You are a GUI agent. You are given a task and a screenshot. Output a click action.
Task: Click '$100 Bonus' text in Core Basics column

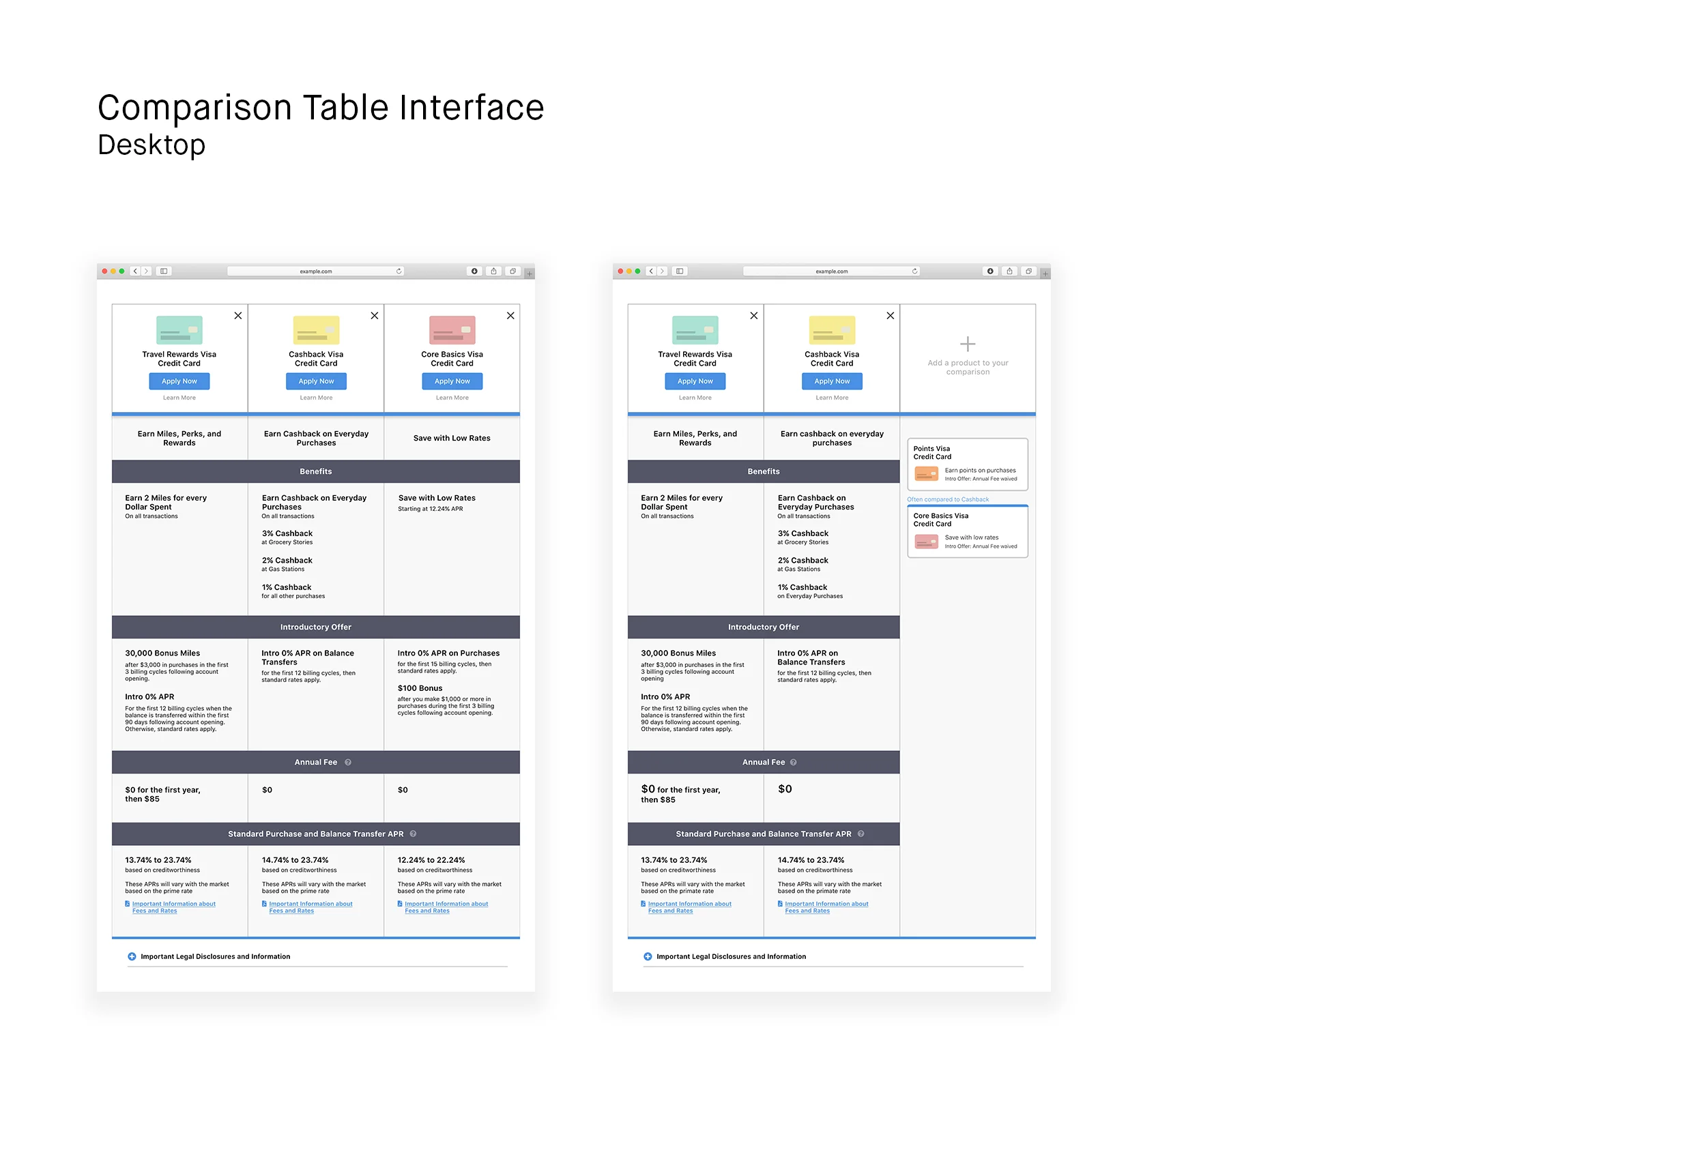(x=420, y=689)
